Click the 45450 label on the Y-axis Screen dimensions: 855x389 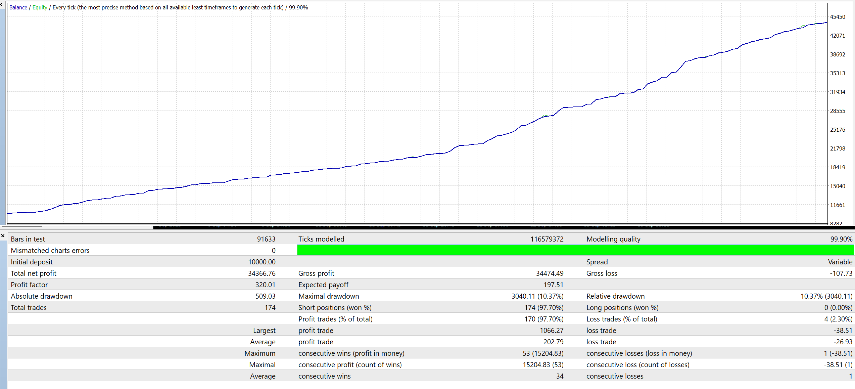pos(838,17)
